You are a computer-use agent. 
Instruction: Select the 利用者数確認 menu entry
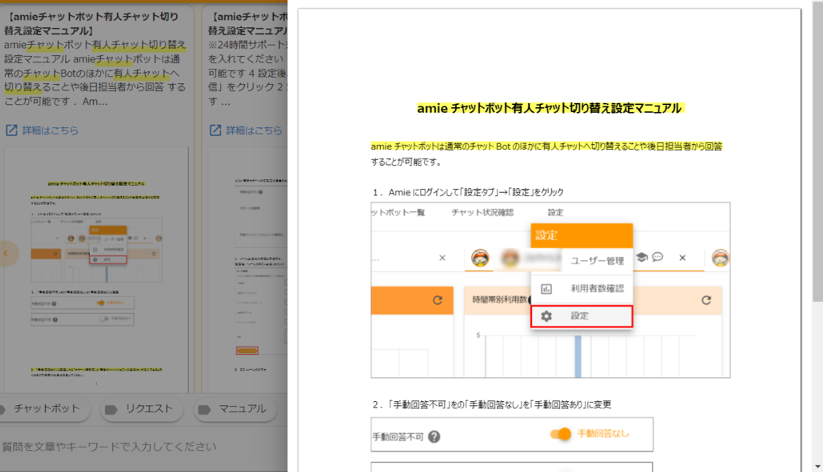point(597,289)
